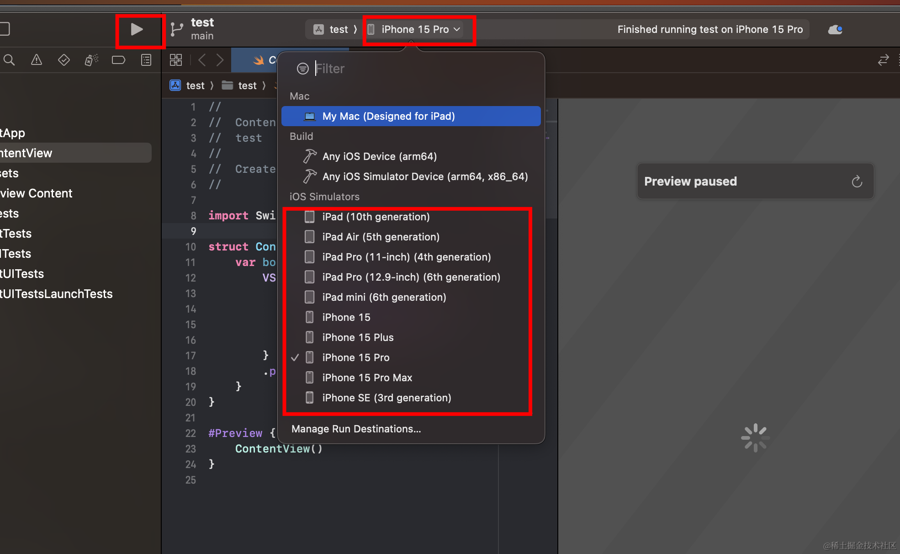Click the Xcode Cloud status icon
The width and height of the screenshot is (900, 554).
[835, 30]
